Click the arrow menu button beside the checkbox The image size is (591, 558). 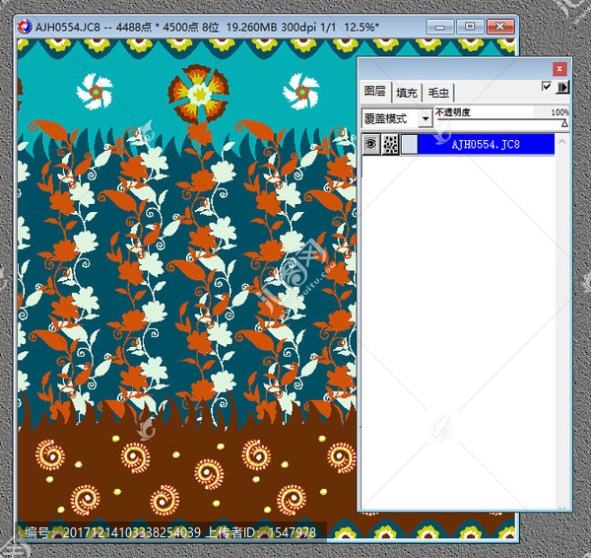point(562,87)
